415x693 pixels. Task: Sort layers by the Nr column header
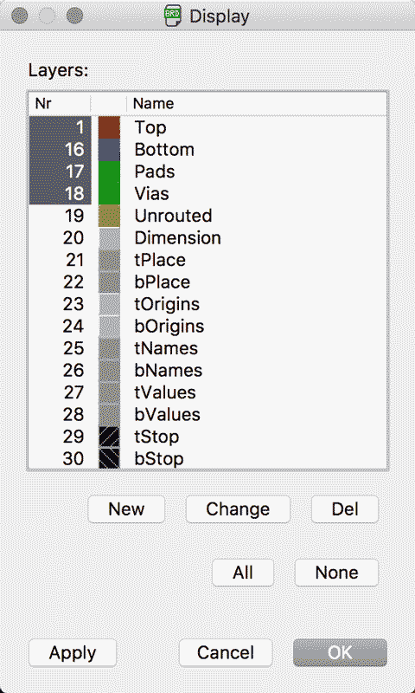click(x=60, y=103)
